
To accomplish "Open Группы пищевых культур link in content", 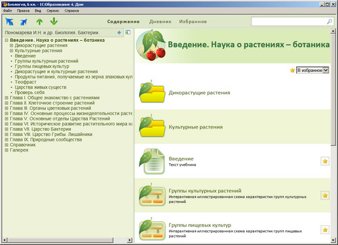I will click(200, 225).
